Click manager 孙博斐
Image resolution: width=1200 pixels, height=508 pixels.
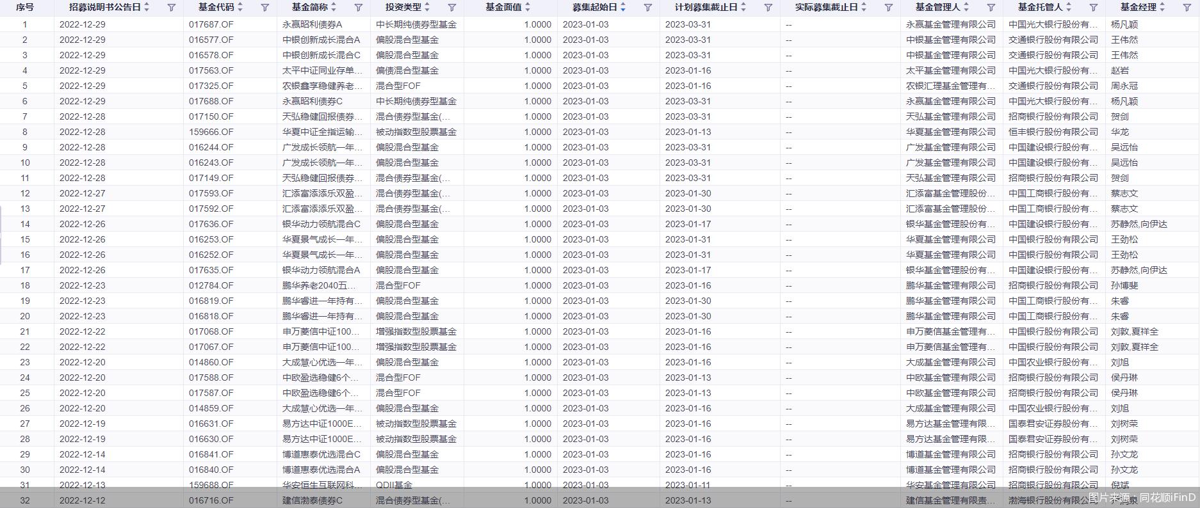point(1124,285)
